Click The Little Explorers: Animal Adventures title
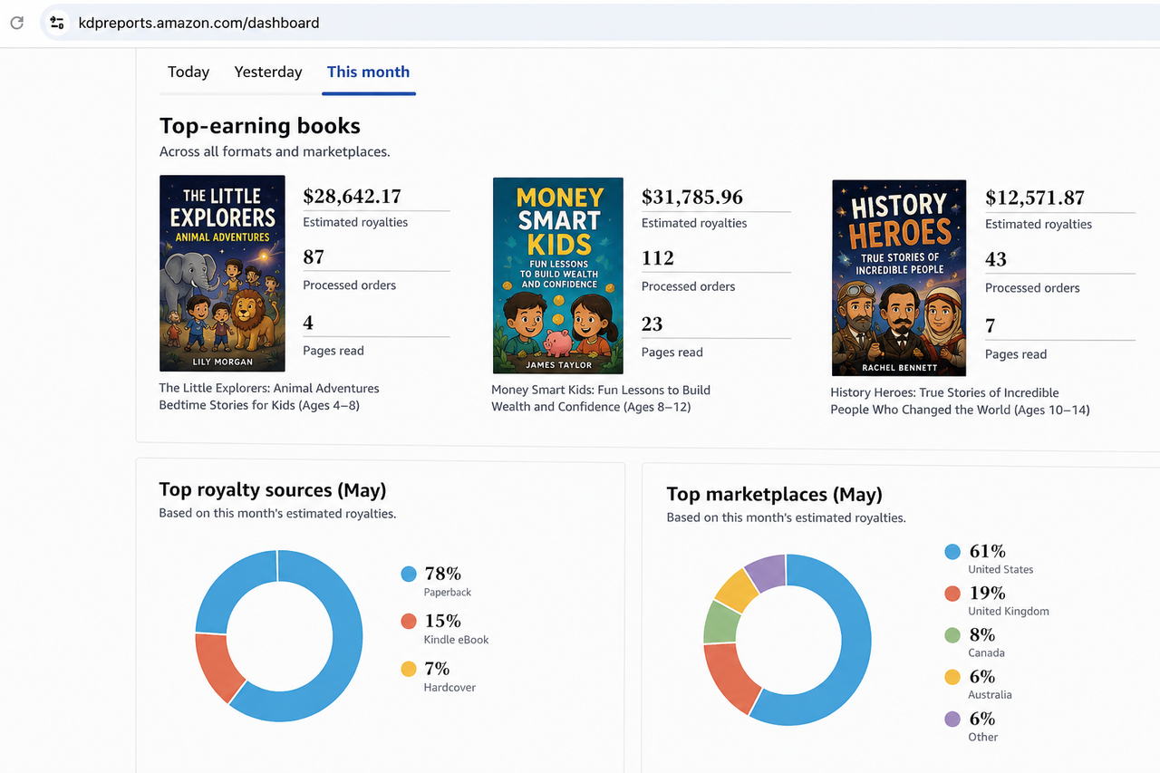Image resolution: width=1160 pixels, height=773 pixels. coord(269,397)
